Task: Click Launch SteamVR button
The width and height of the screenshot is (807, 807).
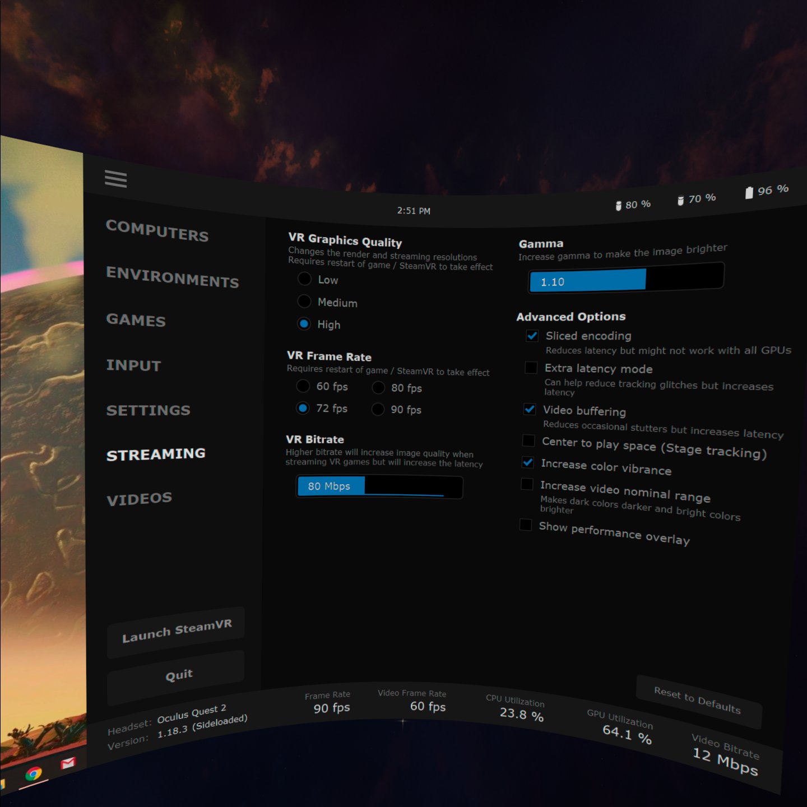Action: click(x=176, y=632)
